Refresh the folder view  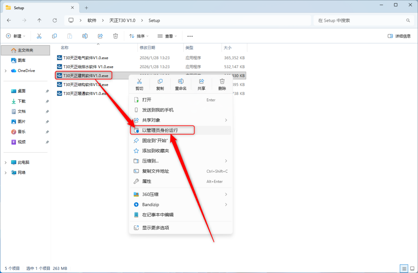55,20
